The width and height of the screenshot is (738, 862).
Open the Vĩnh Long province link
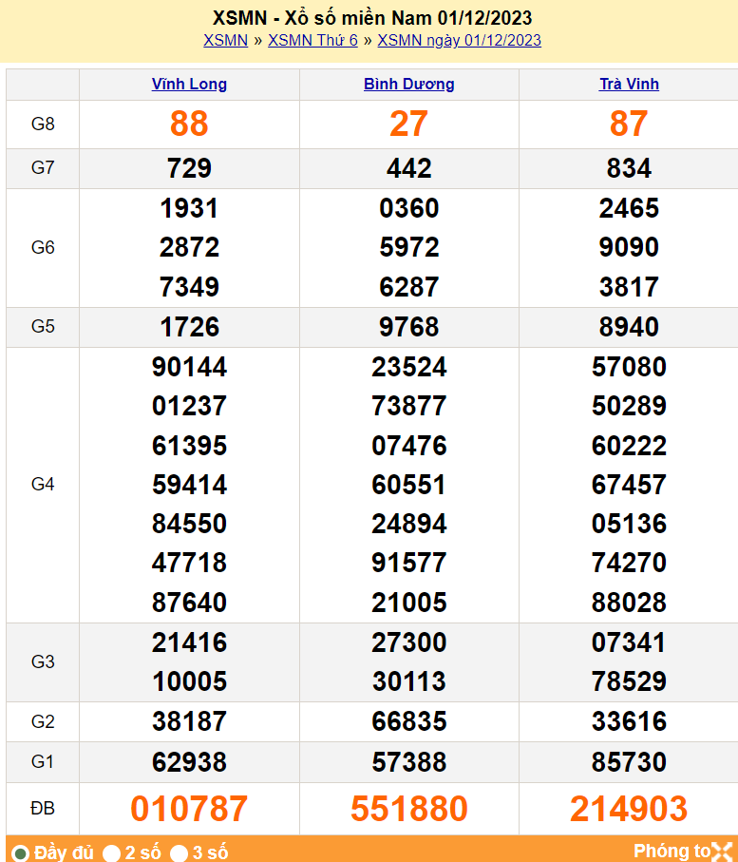tap(189, 84)
